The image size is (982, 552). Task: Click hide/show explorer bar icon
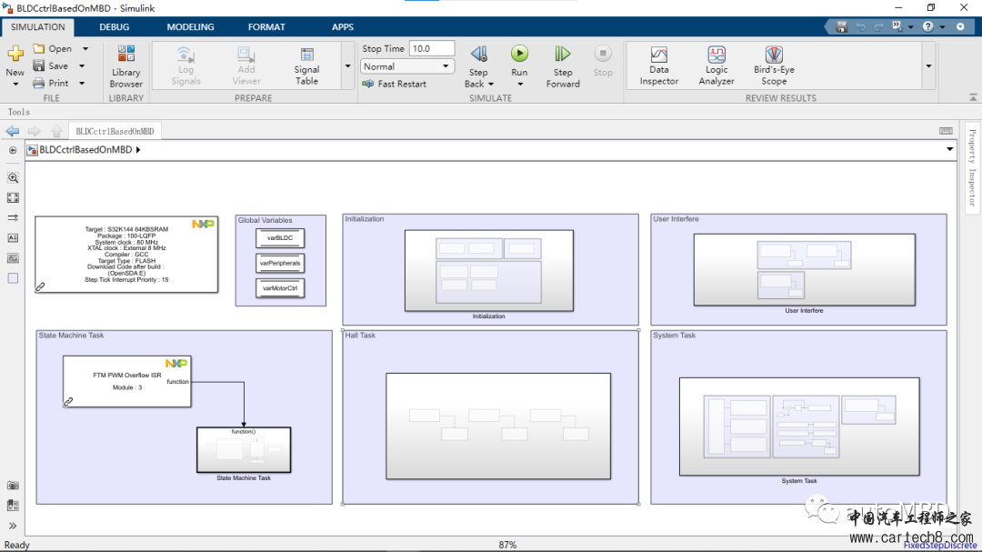13,150
